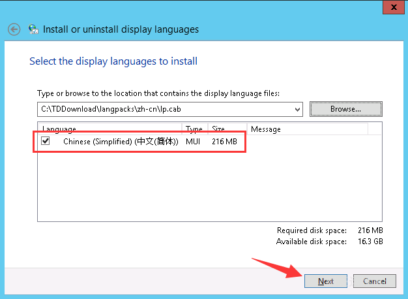Cancel the language installation

(x=375, y=281)
